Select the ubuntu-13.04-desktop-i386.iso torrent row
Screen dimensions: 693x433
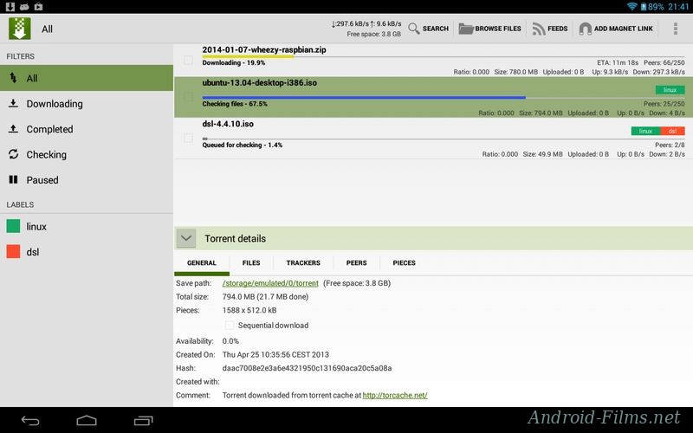click(x=390, y=95)
